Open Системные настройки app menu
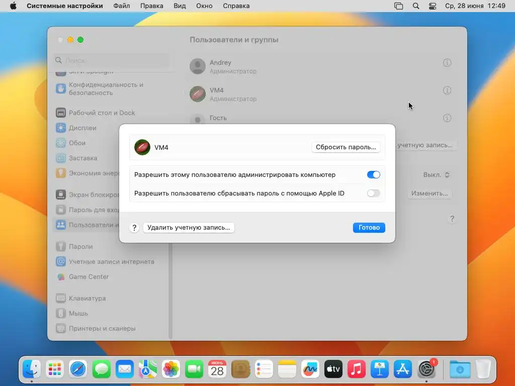The image size is (515, 386). click(x=65, y=6)
